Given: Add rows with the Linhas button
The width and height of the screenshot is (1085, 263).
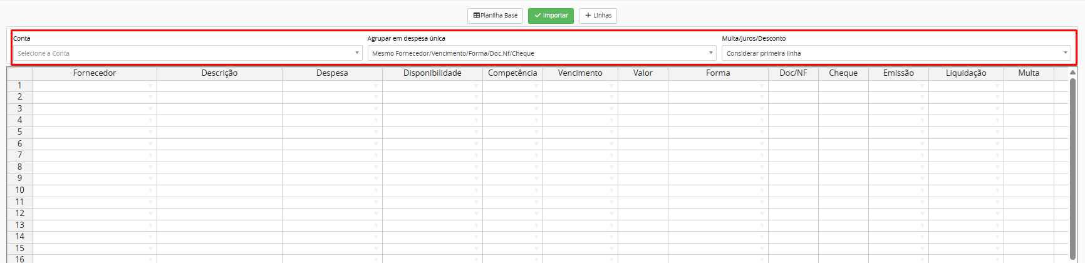Looking at the screenshot, I should tap(598, 16).
